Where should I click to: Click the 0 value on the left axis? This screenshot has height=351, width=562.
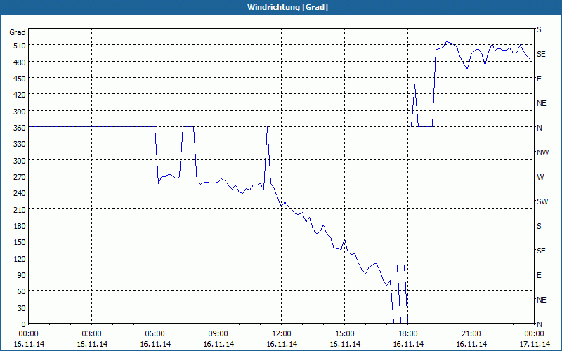24,324
